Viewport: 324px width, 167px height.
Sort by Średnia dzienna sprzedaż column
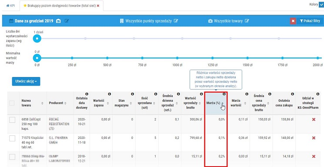tap(177, 103)
